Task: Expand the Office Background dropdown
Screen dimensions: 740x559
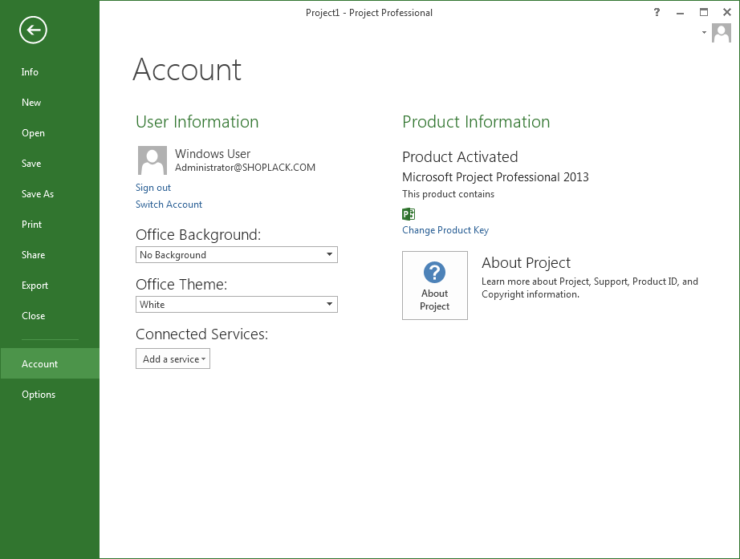Action: [x=237, y=255]
